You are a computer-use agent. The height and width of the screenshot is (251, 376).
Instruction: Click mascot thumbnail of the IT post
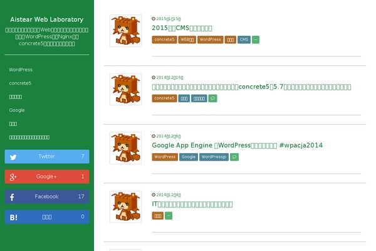pos(126,207)
